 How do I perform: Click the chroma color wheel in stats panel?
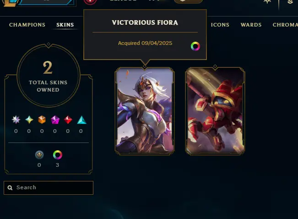(57, 155)
